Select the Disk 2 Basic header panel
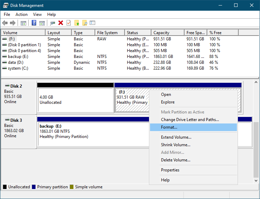This screenshot has width=260, height=199. point(19,98)
